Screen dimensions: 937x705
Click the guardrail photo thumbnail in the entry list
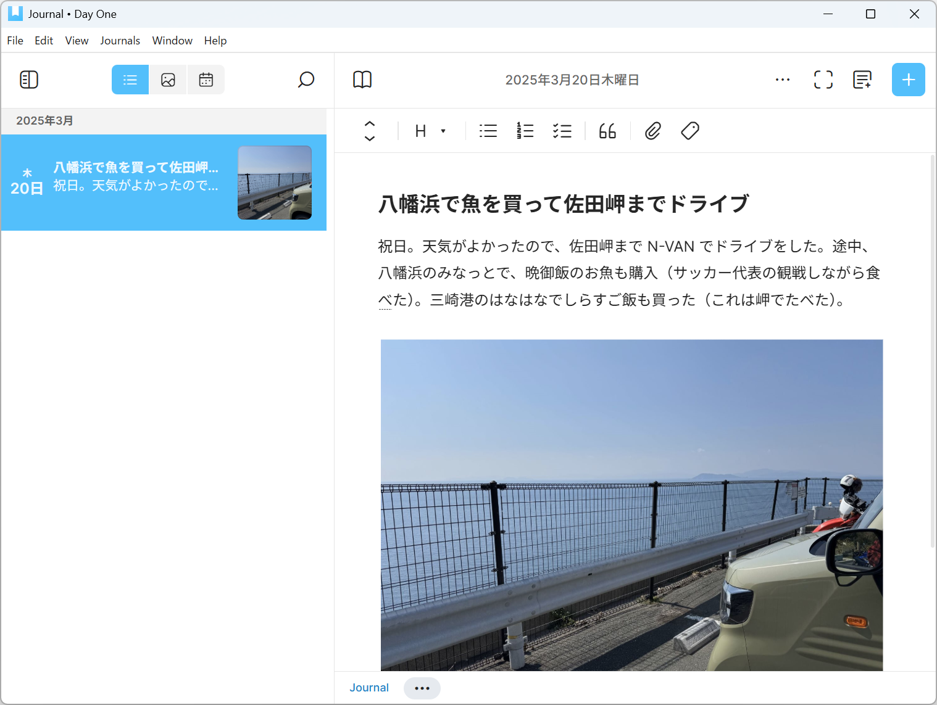[x=274, y=183]
